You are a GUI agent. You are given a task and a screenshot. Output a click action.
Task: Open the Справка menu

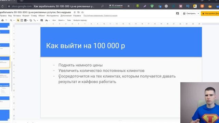pos(77,16)
